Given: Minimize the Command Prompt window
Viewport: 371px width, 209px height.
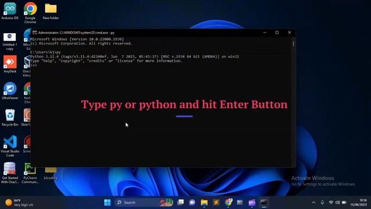Looking at the screenshot, I should 265,33.
